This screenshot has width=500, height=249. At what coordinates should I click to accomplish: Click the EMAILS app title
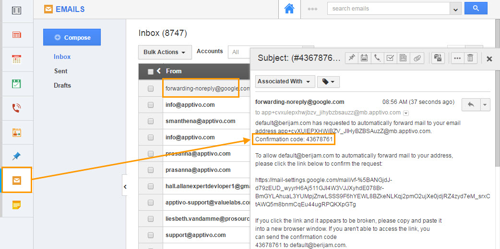tap(70, 10)
